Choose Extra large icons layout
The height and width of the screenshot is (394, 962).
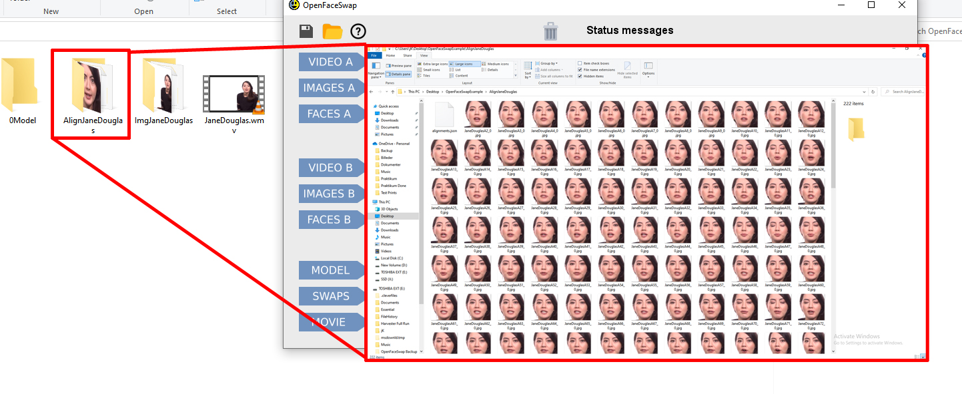coord(432,64)
